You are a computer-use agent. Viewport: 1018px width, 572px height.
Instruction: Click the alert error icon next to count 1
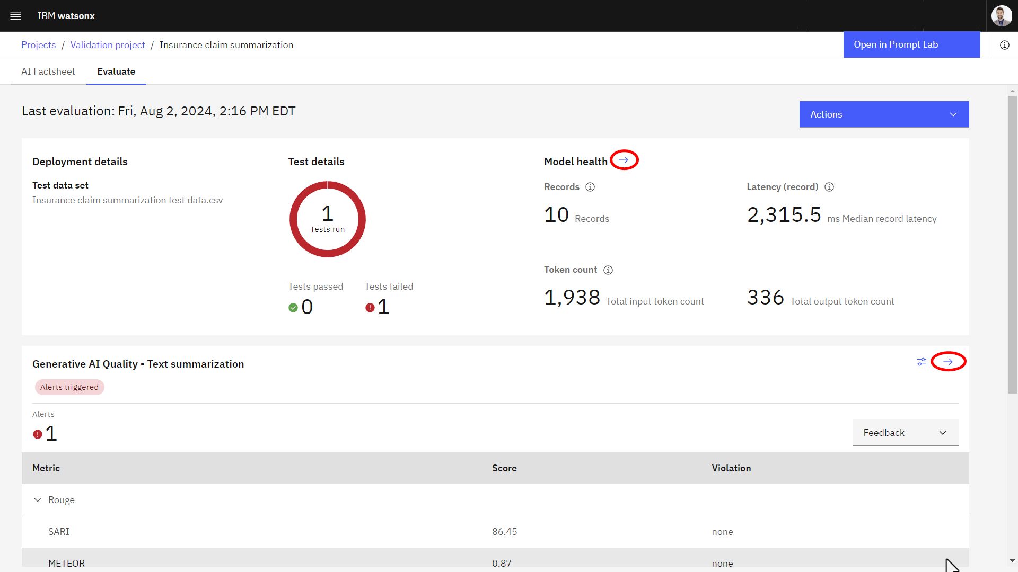pos(38,433)
